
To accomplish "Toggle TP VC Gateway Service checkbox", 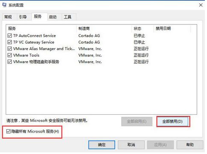I will 10,42.
